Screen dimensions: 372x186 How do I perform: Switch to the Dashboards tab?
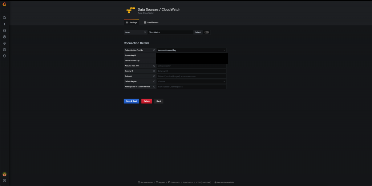(x=151, y=22)
